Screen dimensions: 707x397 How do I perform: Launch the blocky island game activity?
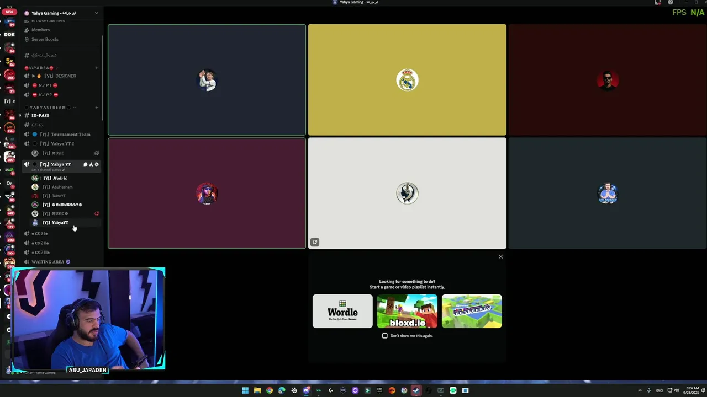pos(472,311)
